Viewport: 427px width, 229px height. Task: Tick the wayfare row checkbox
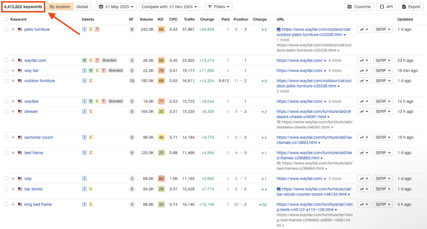(x=6, y=101)
